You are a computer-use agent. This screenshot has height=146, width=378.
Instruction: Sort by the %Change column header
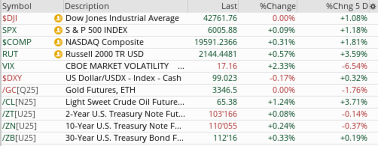pyautogui.click(x=278, y=6)
